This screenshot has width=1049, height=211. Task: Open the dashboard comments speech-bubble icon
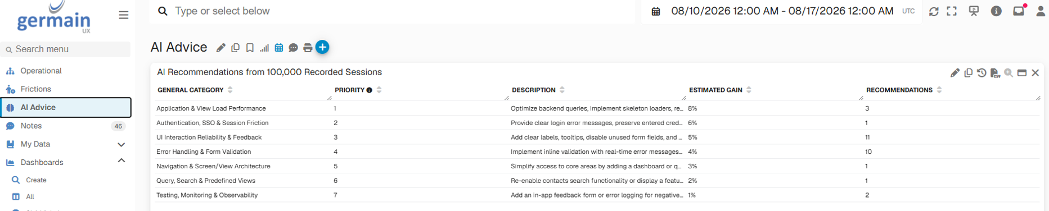[x=293, y=48]
